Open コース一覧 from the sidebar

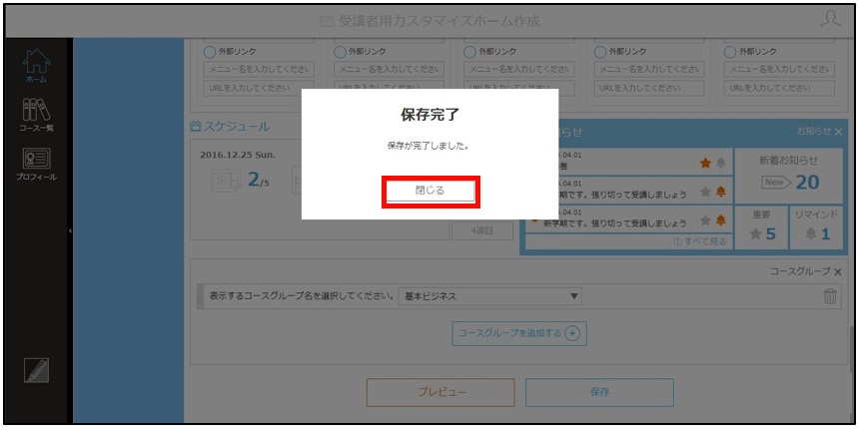click(36, 116)
